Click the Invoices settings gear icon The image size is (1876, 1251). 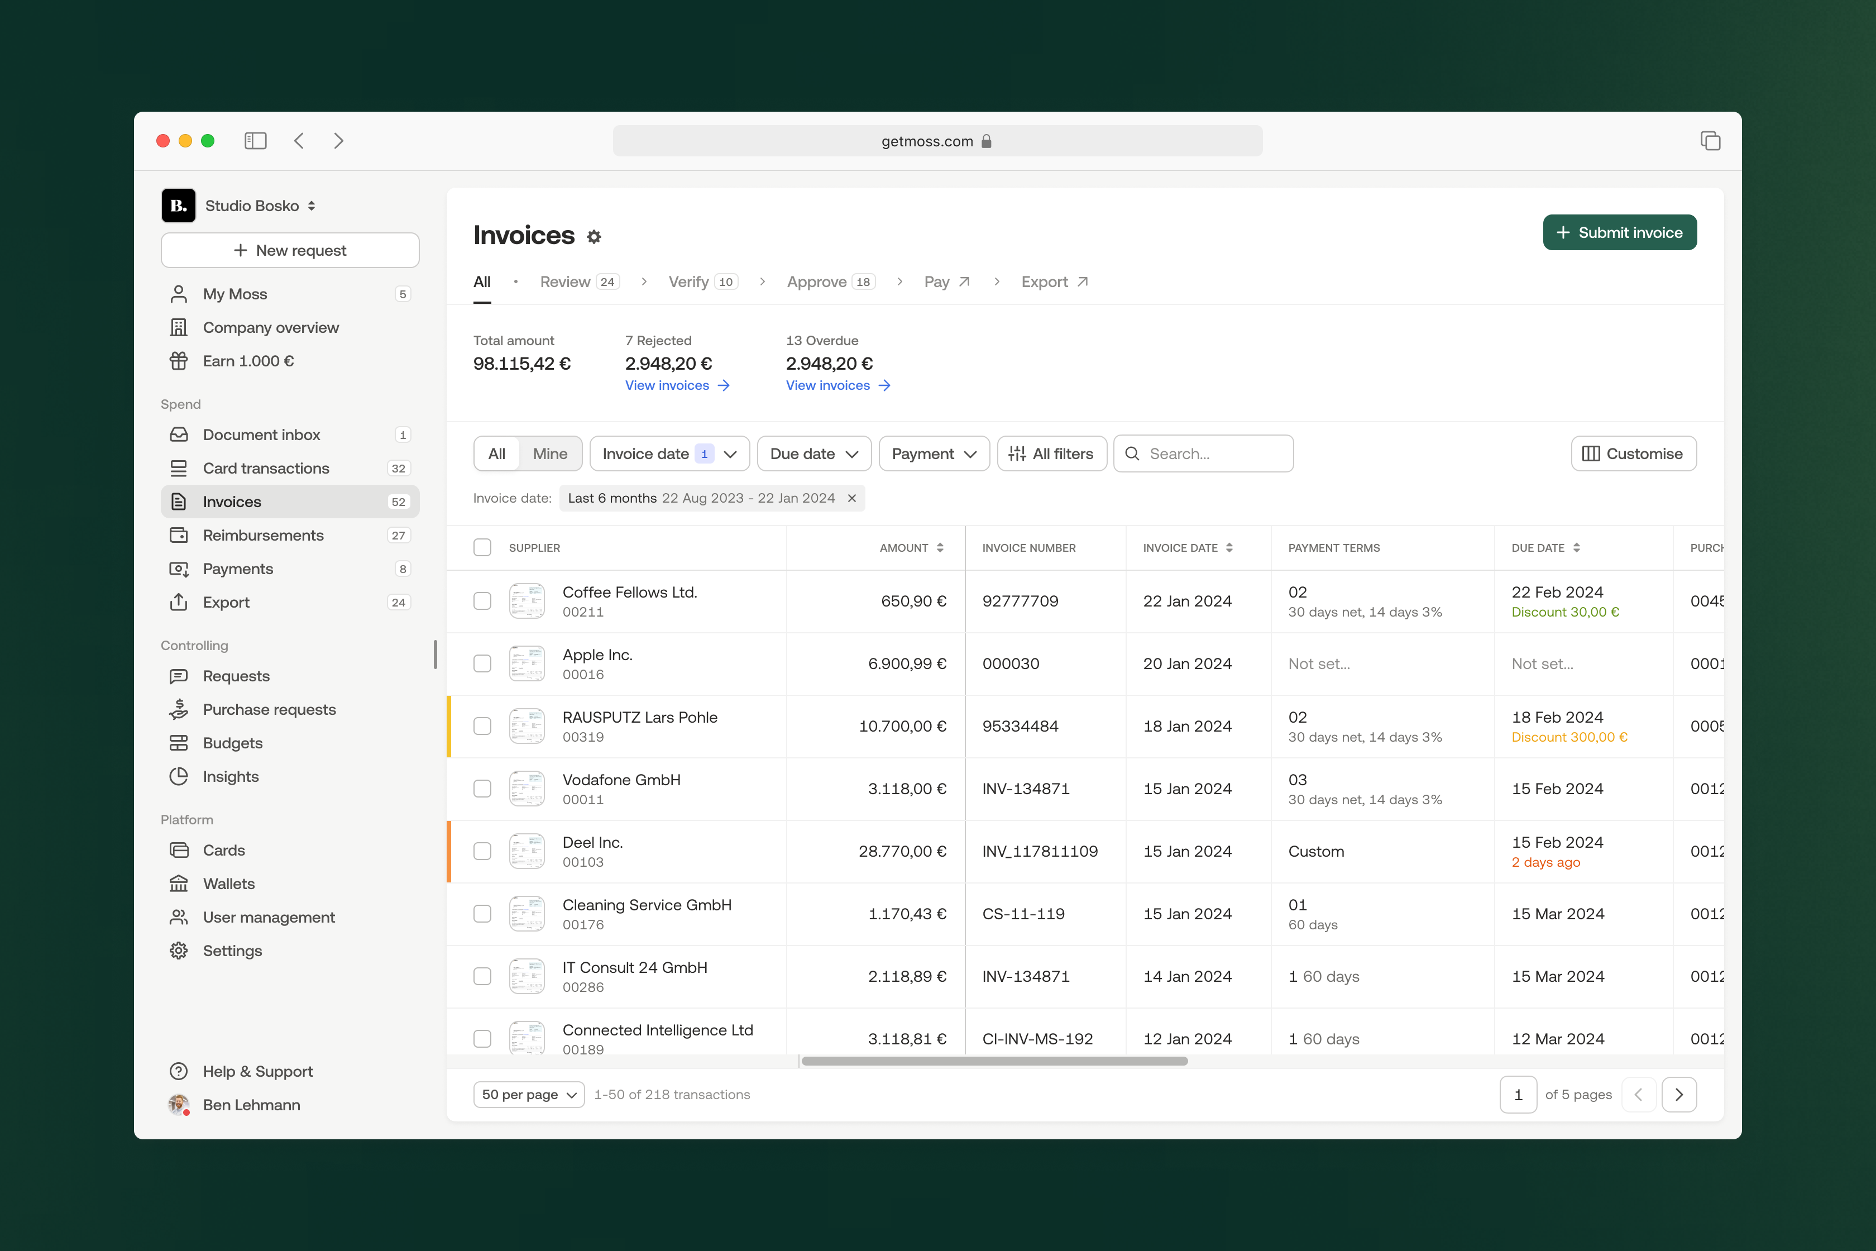(x=594, y=237)
